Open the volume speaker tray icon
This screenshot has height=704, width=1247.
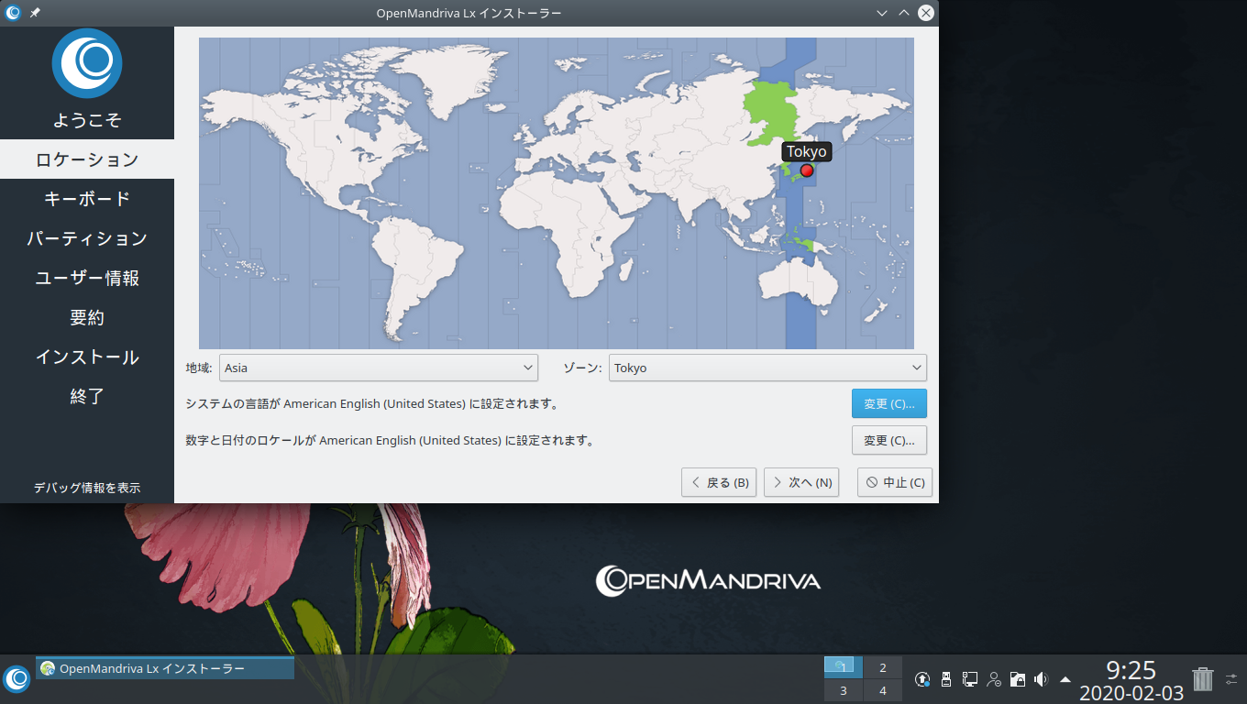1041,679
